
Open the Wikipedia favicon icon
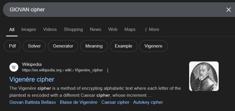[14, 67]
